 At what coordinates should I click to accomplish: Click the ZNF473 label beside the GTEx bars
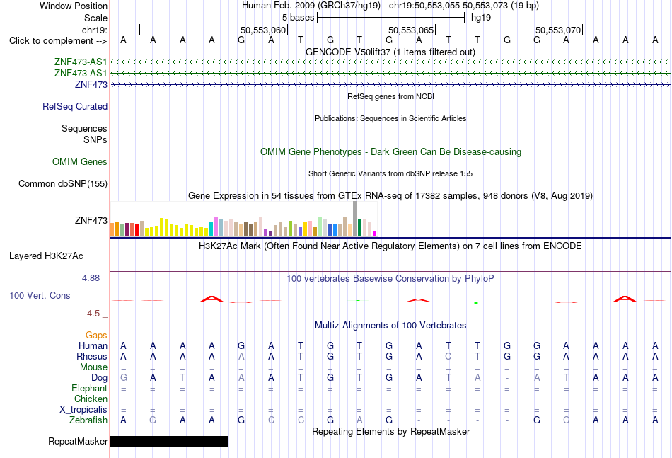tap(91, 220)
